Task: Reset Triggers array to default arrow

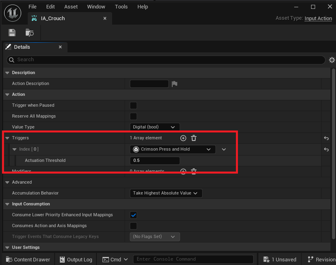Action: click(x=326, y=138)
